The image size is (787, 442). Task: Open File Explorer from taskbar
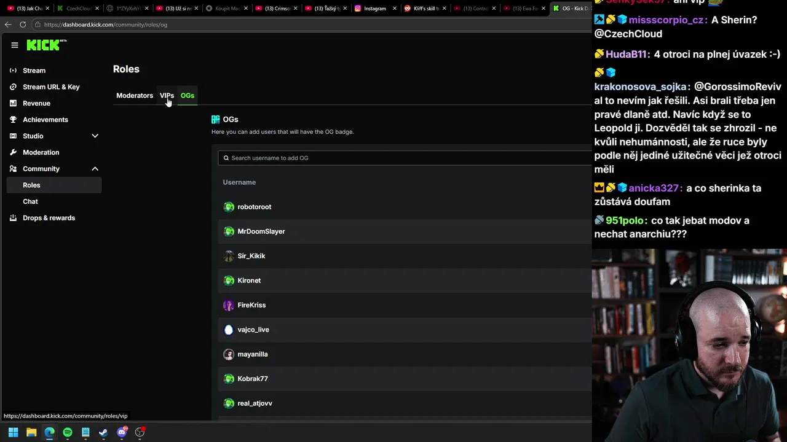coord(31,432)
